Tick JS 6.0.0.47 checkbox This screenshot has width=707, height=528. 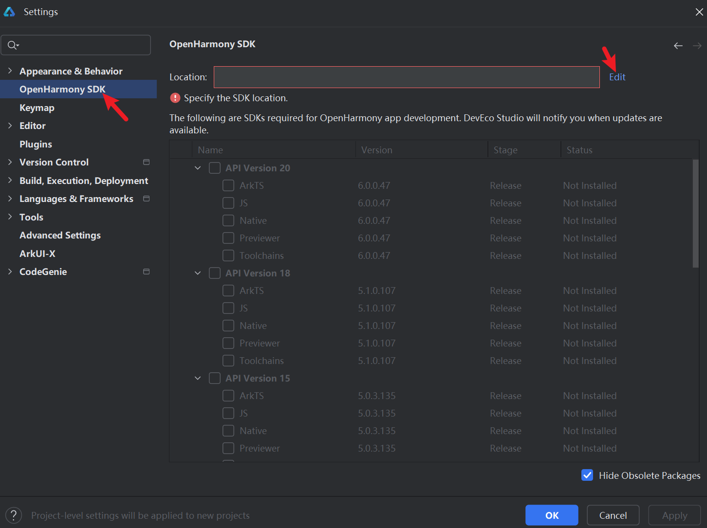228,203
